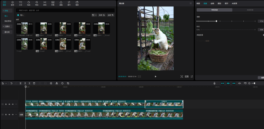Click the search materials input field
The image size is (264, 129).
pos(65,10)
